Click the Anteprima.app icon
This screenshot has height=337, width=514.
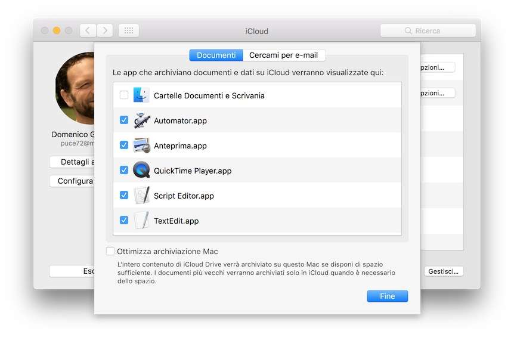point(141,146)
